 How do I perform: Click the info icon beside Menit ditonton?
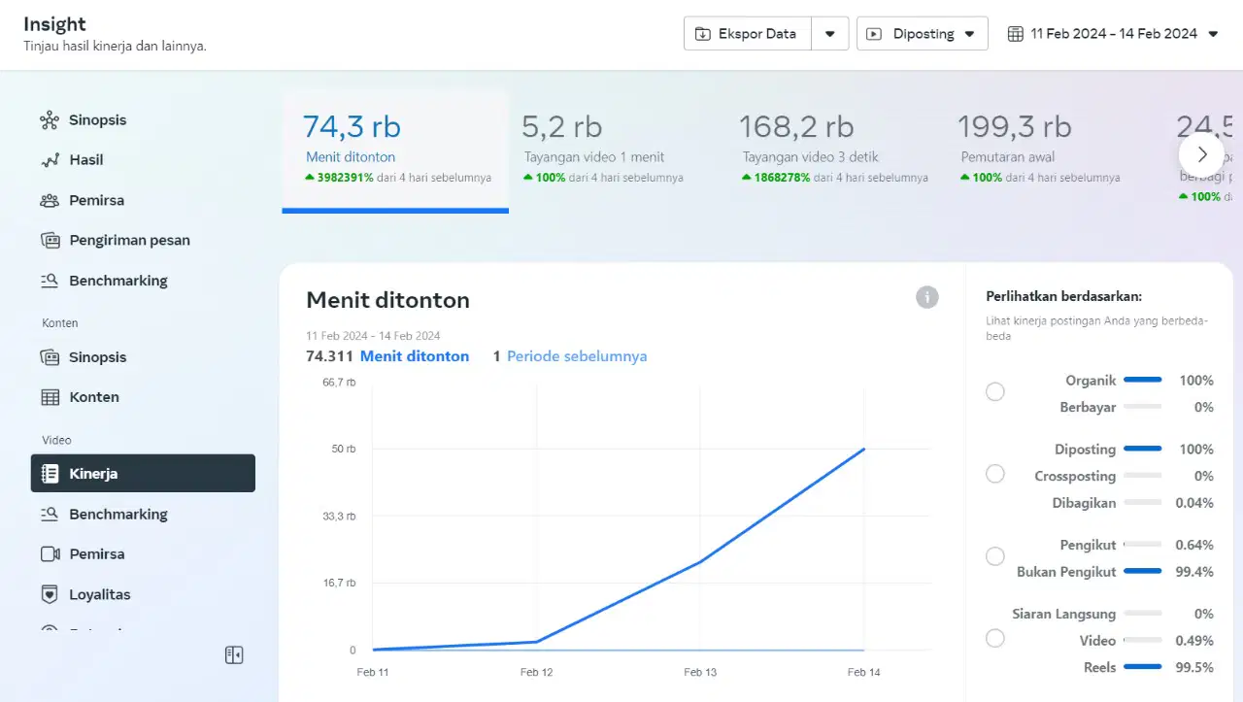click(927, 297)
